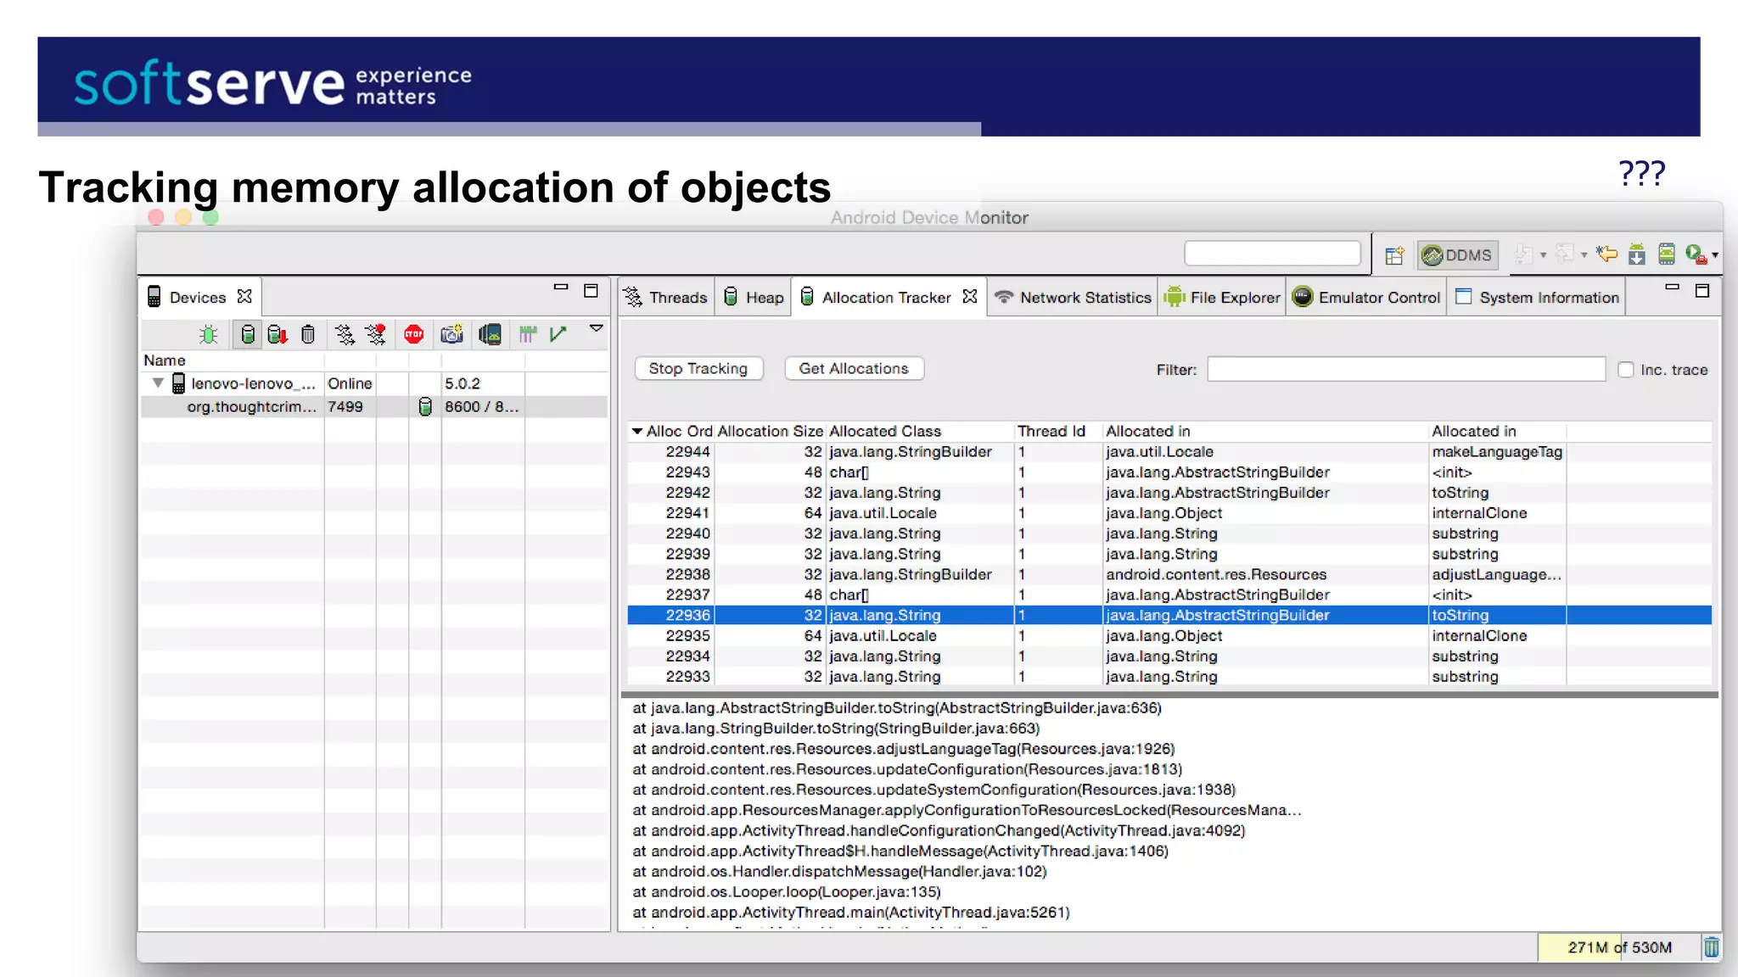Minimize the Allocation Tracker panel group

pos(1672,288)
